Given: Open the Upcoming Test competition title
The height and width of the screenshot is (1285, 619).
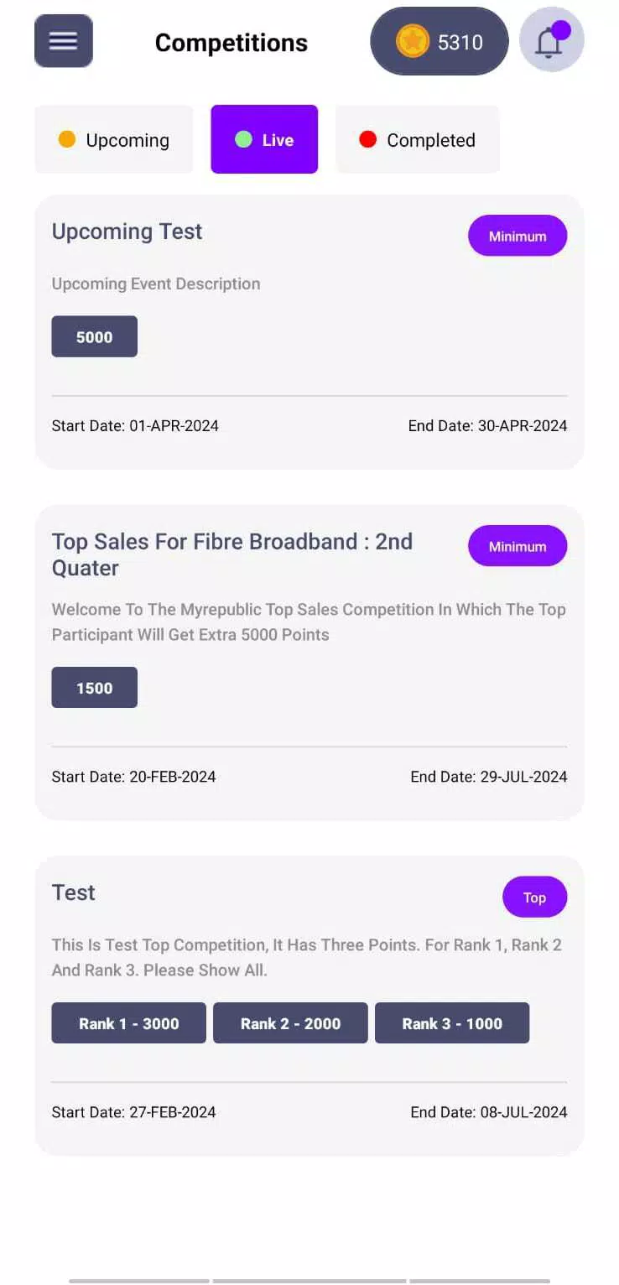Looking at the screenshot, I should [127, 232].
